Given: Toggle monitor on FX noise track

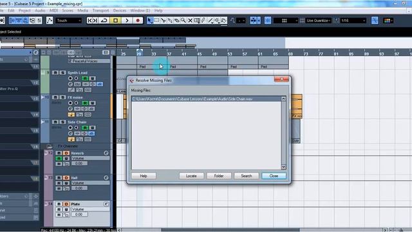Looking at the screenshot, I should (x=77, y=103).
